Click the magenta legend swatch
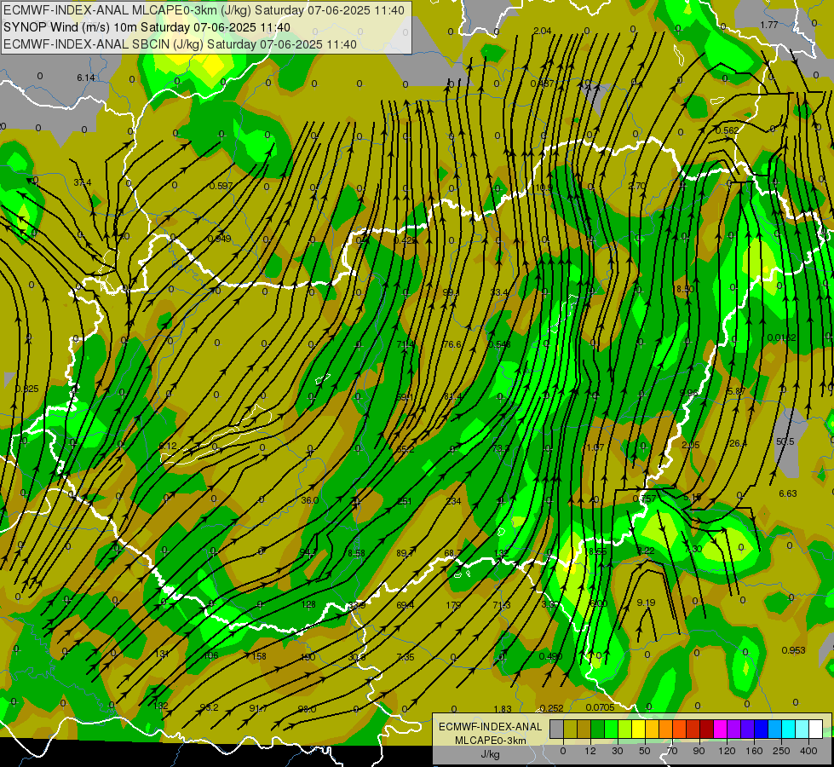The width and height of the screenshot is (834, 767). coord(721,730)
